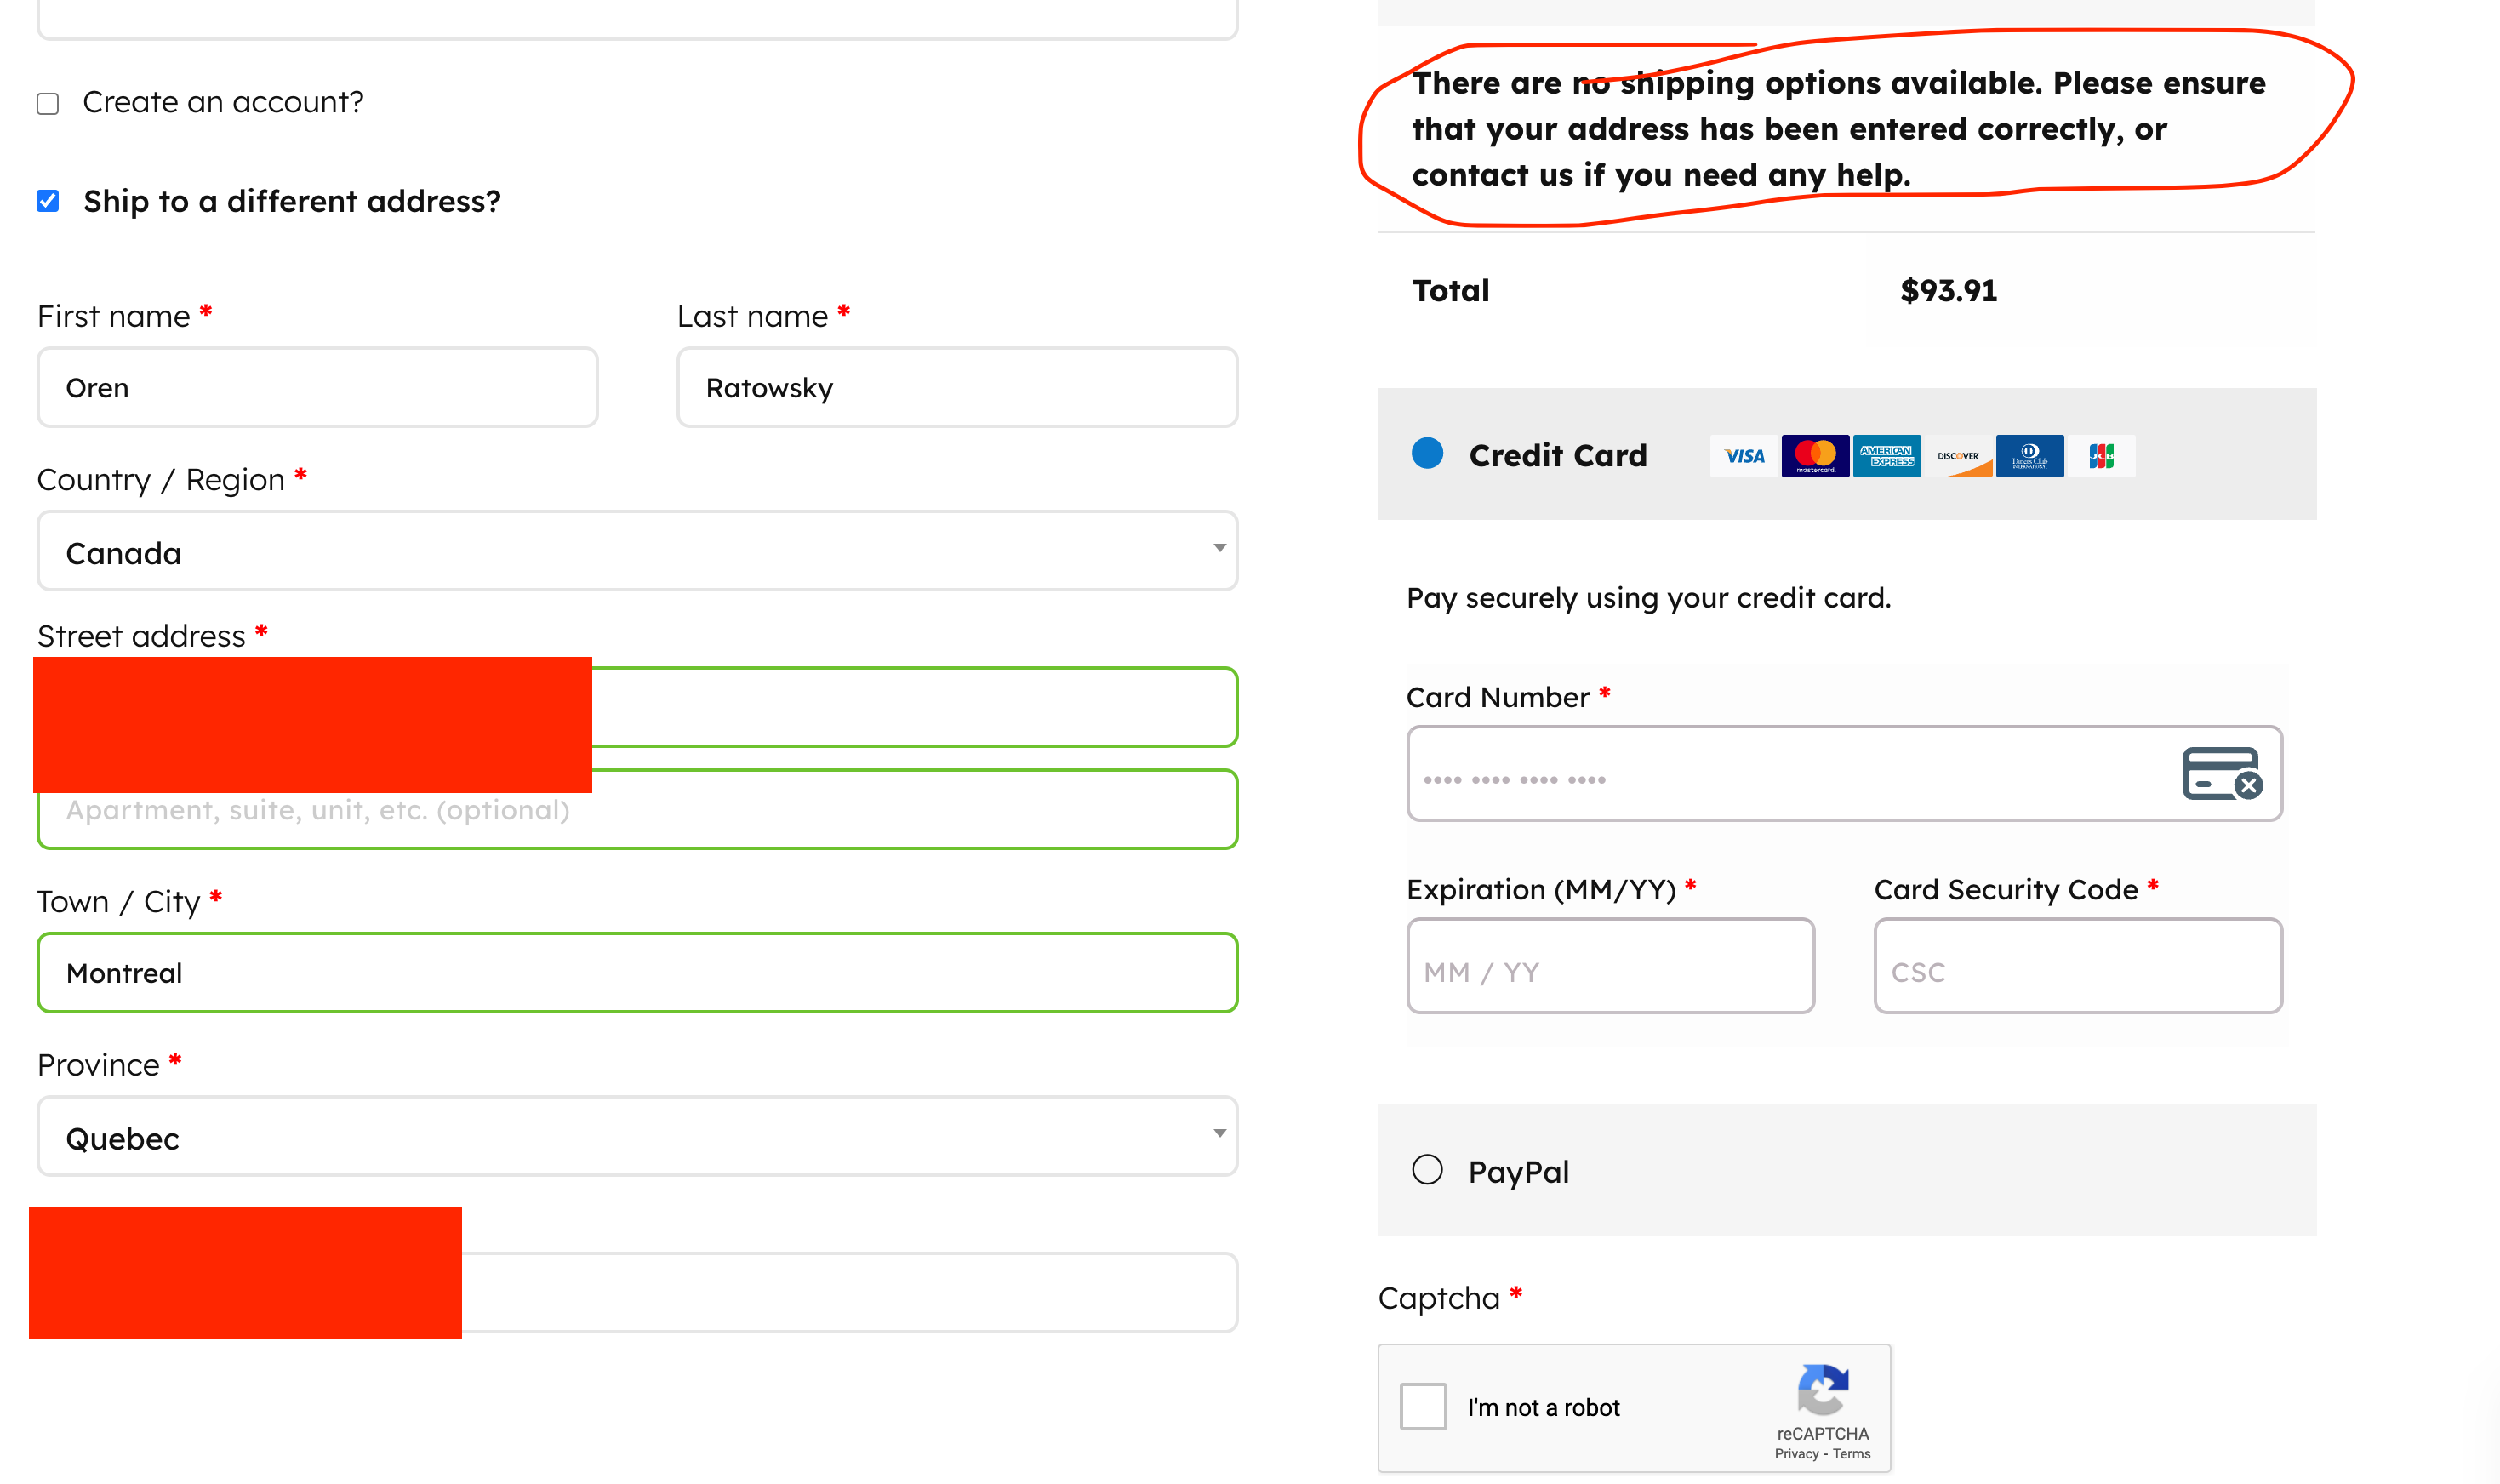
Task: Open the reCAPTCHA Privacy link
Action: tap(1796, 1454)
